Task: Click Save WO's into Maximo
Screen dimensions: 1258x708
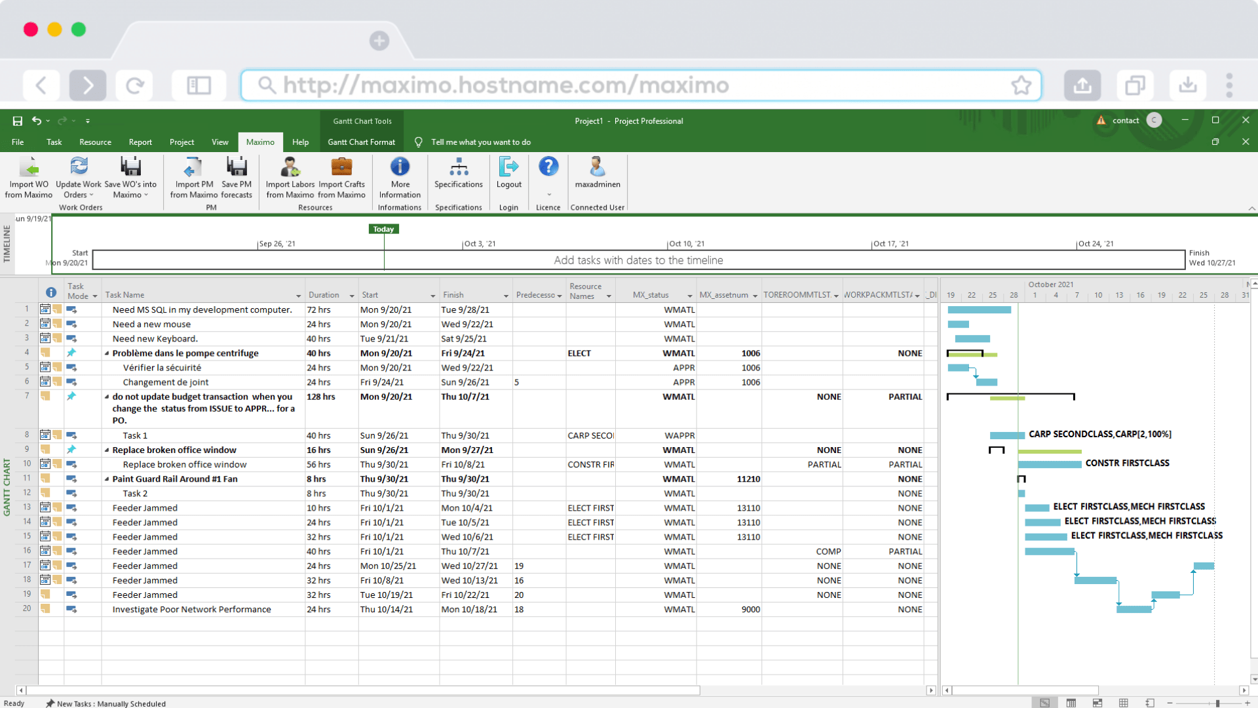Action: point(130,177)
